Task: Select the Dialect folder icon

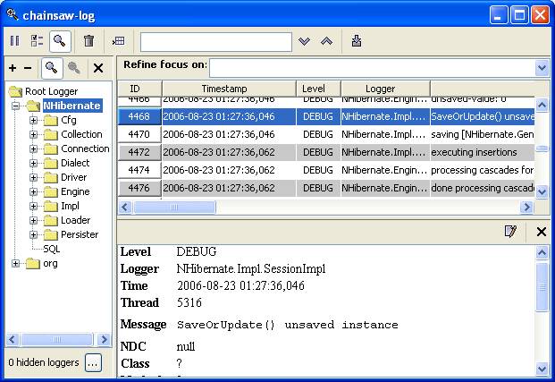Action: (x=51, y=164)
